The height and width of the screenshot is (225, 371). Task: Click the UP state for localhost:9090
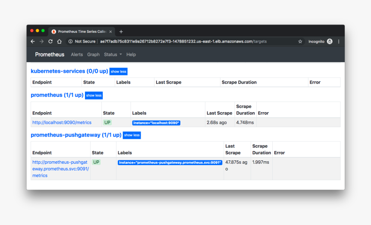tap(107, 122)
